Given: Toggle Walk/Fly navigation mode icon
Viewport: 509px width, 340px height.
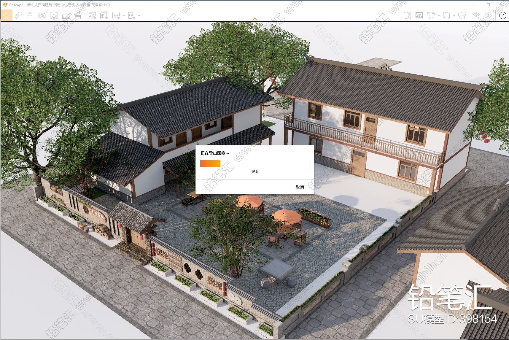Looking at the screenshot, I should coord(446,15).
